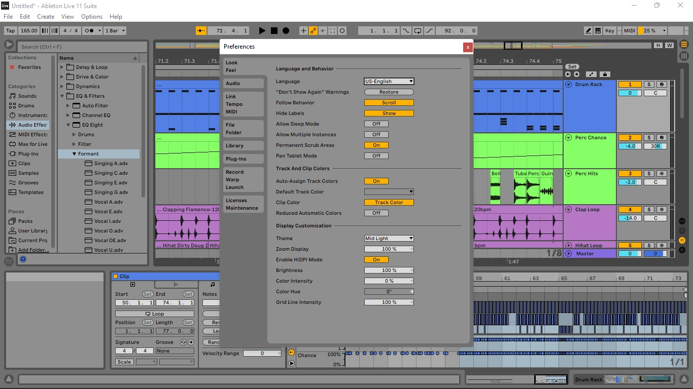
Task: Click the MIDI Arrangement Overdub plus icon
Action: [303, 31]
